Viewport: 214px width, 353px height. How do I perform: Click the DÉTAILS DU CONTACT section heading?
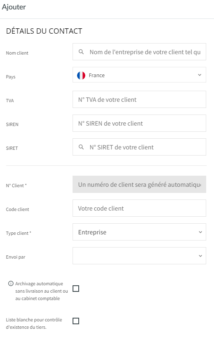pyautogui.click(x=44, y=31)
